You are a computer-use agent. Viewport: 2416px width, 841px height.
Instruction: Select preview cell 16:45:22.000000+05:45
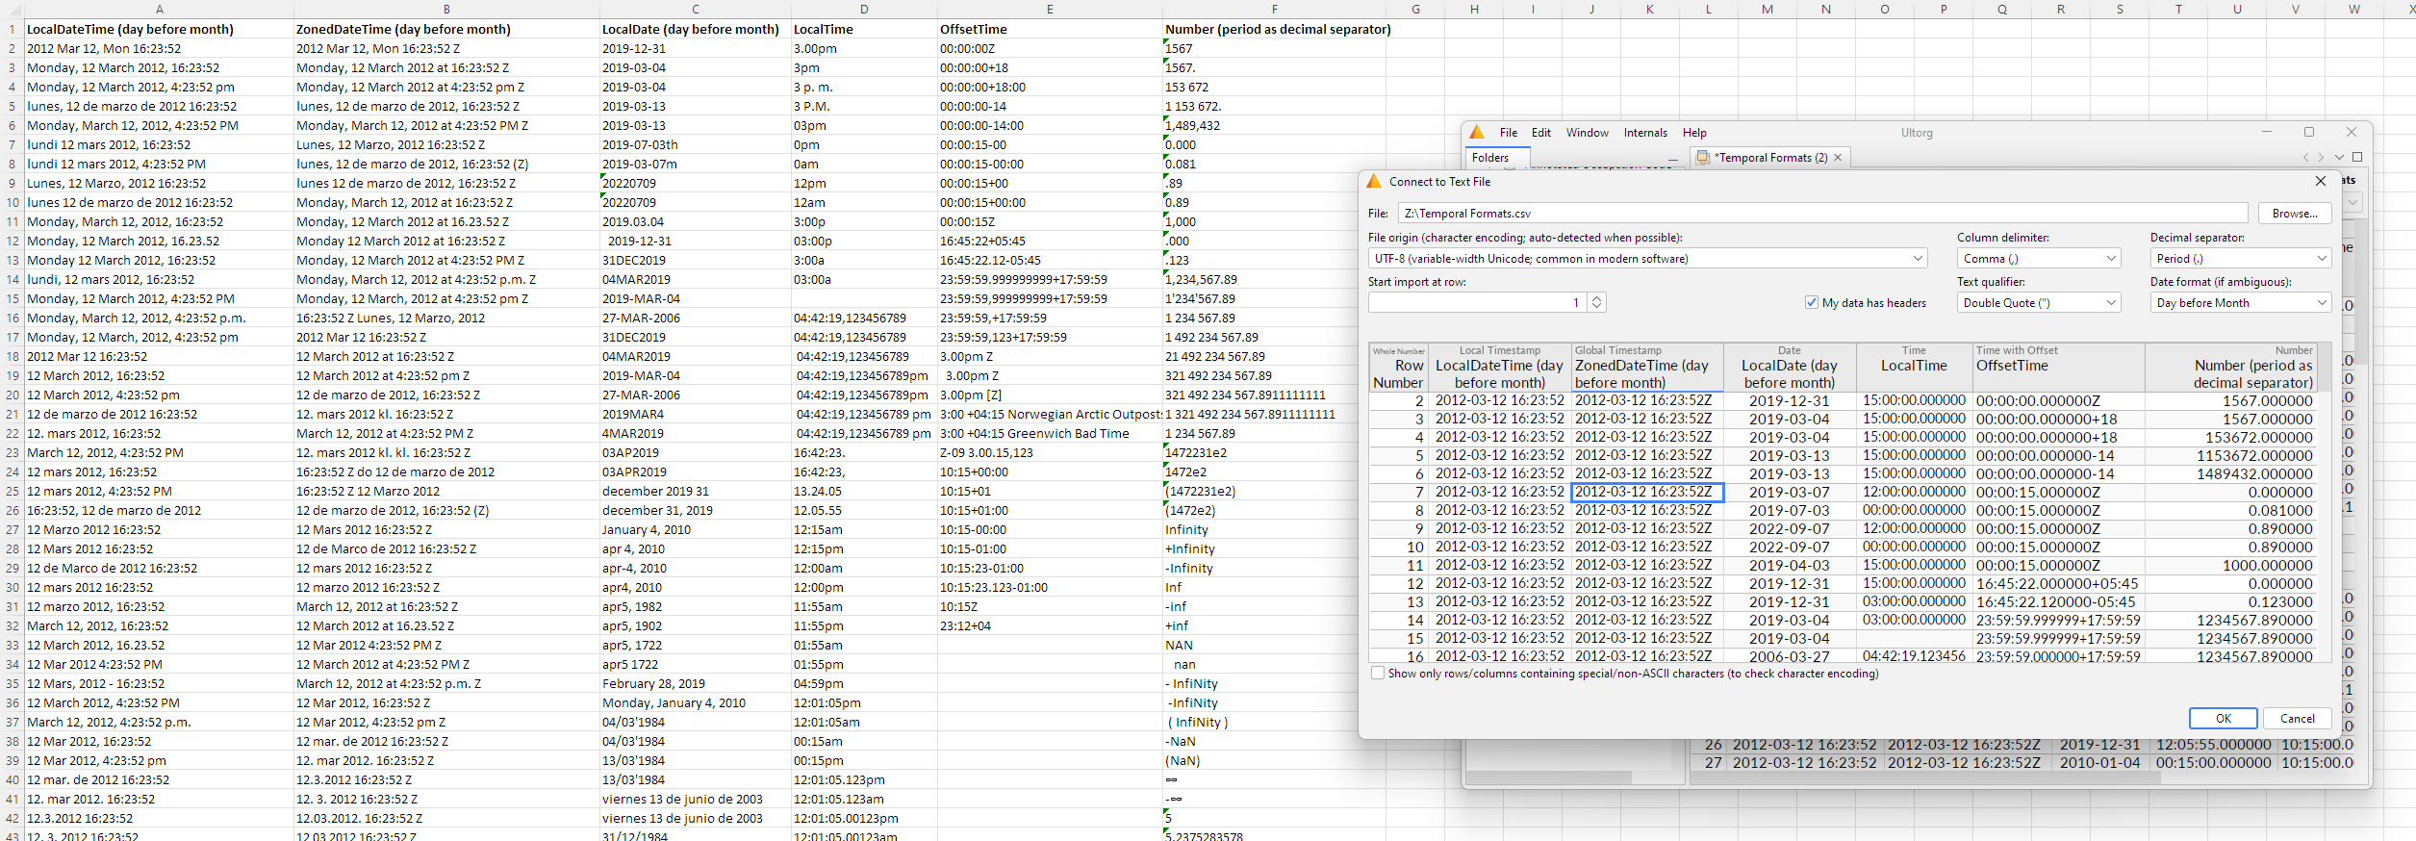(x=2058, y=584)
